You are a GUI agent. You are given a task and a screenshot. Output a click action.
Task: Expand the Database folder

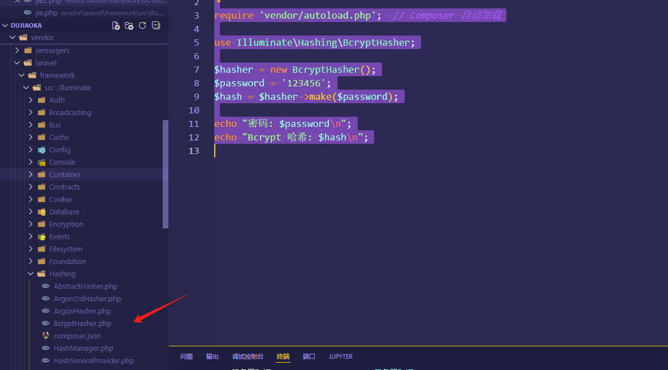(x=64, y=212)
